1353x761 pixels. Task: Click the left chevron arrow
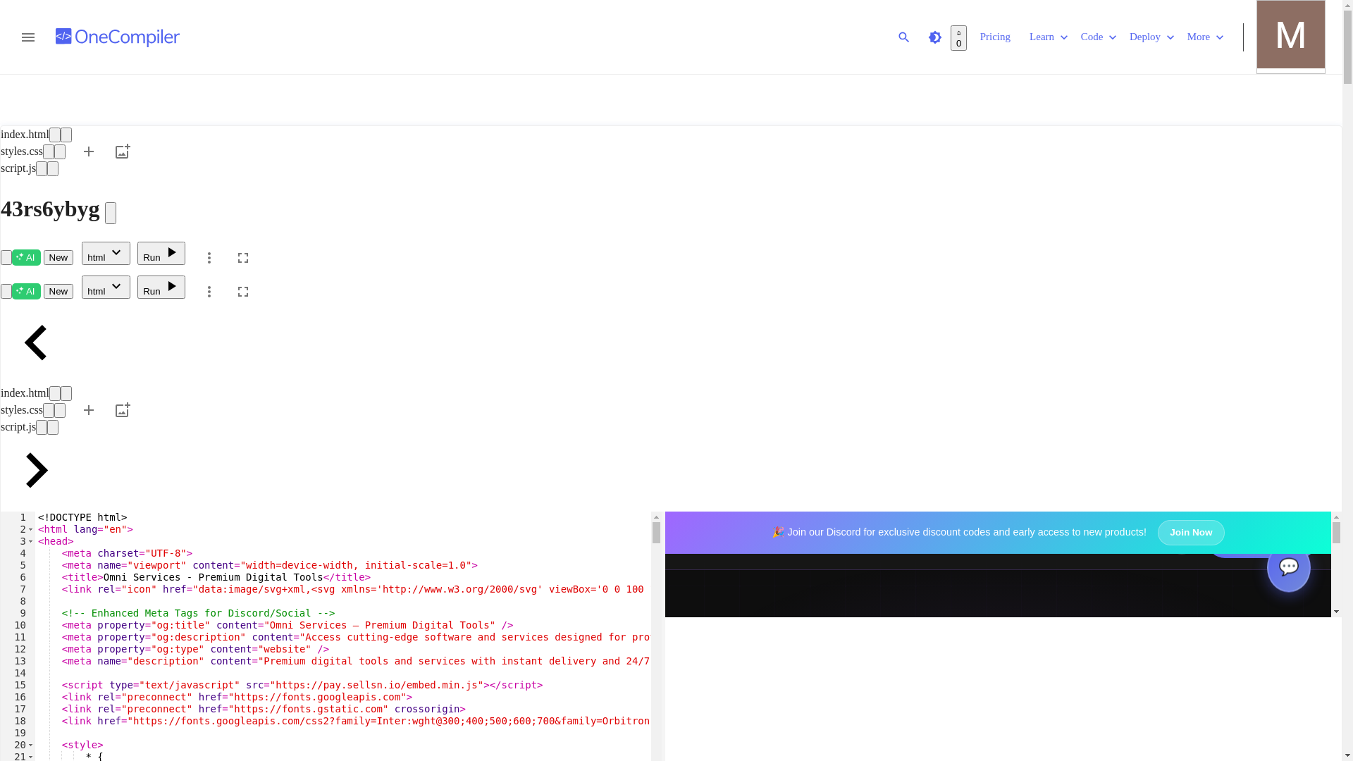35,343
